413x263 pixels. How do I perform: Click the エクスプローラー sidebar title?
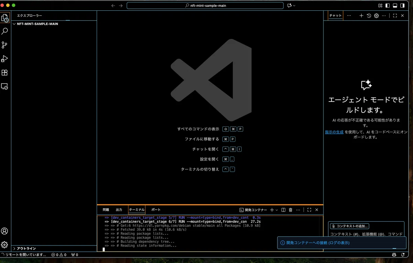point(30,16)
